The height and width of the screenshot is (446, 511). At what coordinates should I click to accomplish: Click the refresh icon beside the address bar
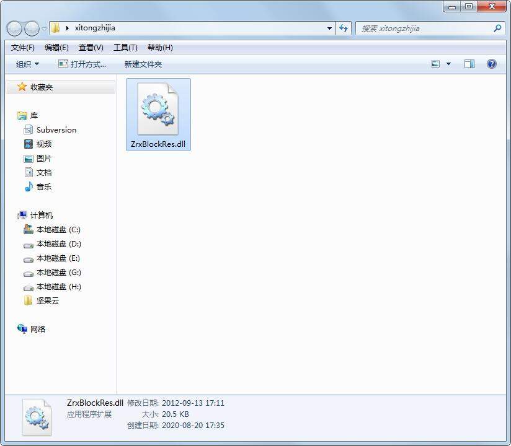pyautogui.click(x=344, y=28)
